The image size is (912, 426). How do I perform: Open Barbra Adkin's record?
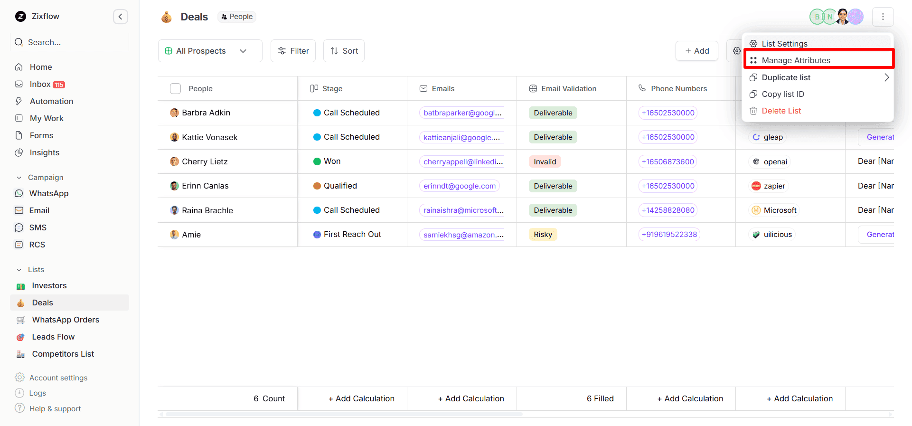pos(206,113)
